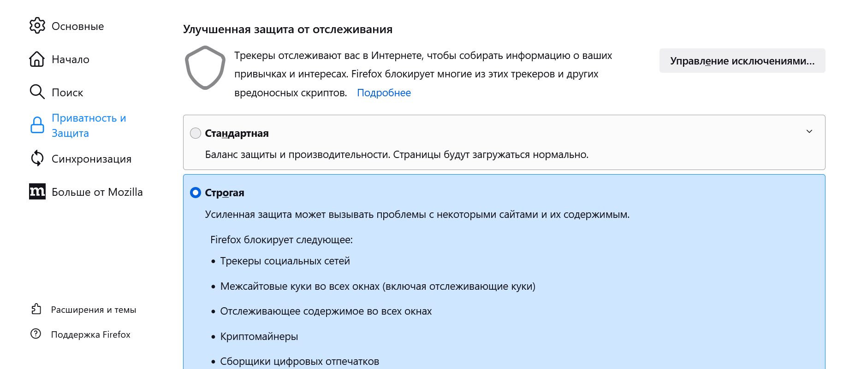Viewport: 861px width, 369px height.
Task: Open the Основные settings section
Action: click(77, 26)
